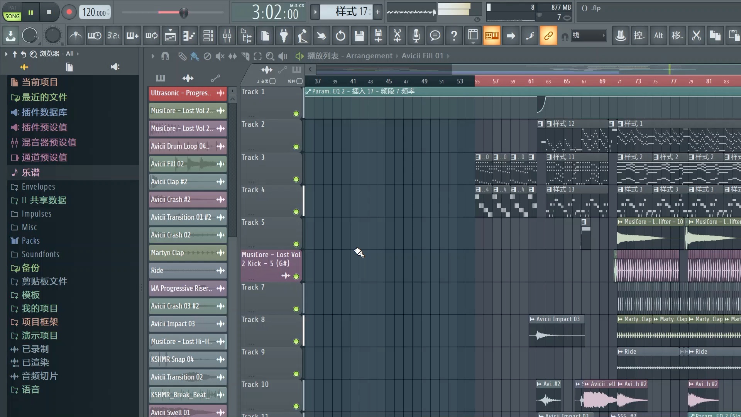Click the undo history circular arrow icon
The width and height of the screenshot is (741, 417).
pos(340,36)
